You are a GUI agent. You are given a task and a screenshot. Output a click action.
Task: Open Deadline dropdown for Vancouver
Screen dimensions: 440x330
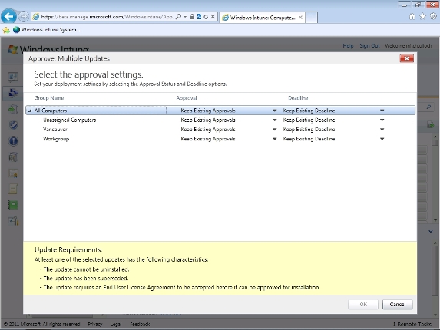[382, 130]
